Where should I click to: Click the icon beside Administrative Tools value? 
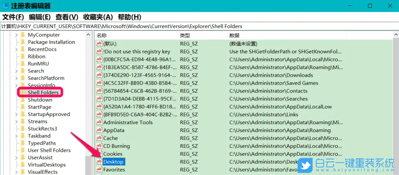tap(99, 122)
